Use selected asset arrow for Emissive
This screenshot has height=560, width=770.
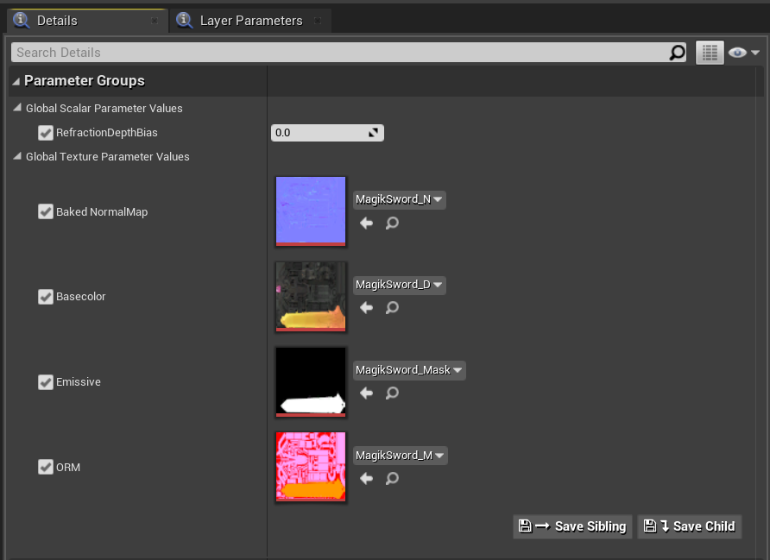[366, 393]
